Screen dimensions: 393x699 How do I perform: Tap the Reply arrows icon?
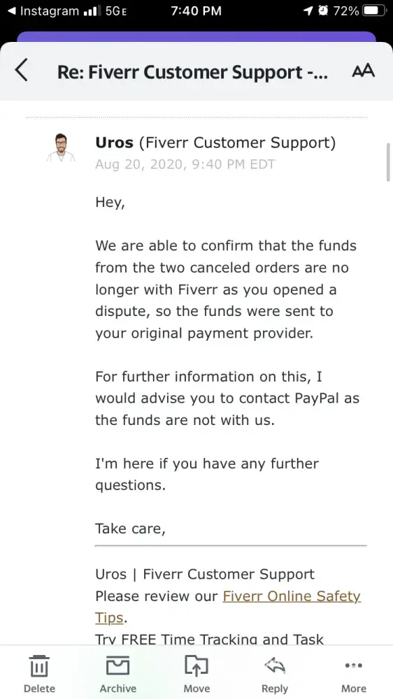pos(275,666)
